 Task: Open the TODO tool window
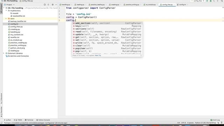18,120
